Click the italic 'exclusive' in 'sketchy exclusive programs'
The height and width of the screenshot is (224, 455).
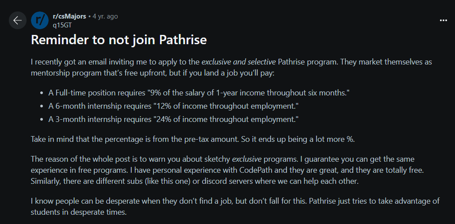point(247,159)
